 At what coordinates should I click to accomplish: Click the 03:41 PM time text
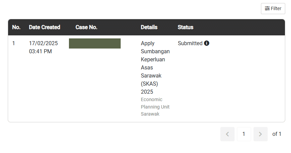(40, 51)
